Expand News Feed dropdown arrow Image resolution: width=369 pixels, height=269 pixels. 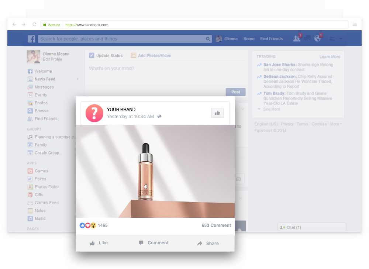[x=77, y=79]
